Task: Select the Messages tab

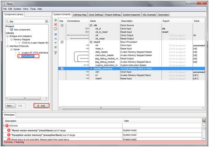Action: click(x=9, y=115)
